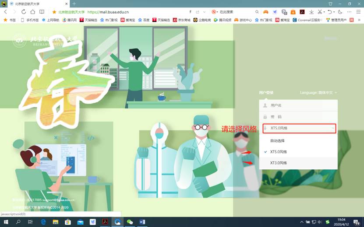
Task: Choose XT3.0风格 from the style list
Action: coord(278,163)
